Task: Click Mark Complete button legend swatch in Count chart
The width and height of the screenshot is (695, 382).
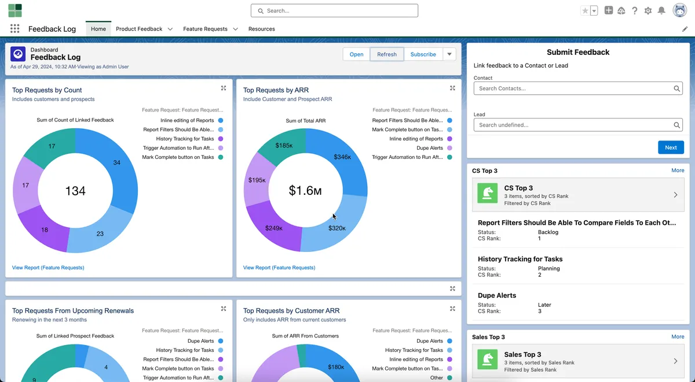Action: coord(221,157)
